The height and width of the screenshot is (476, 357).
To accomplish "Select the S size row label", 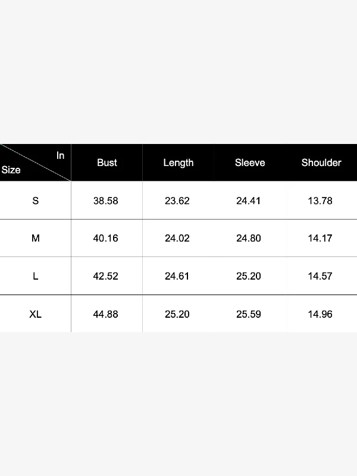I will click(x=36, y=201).
